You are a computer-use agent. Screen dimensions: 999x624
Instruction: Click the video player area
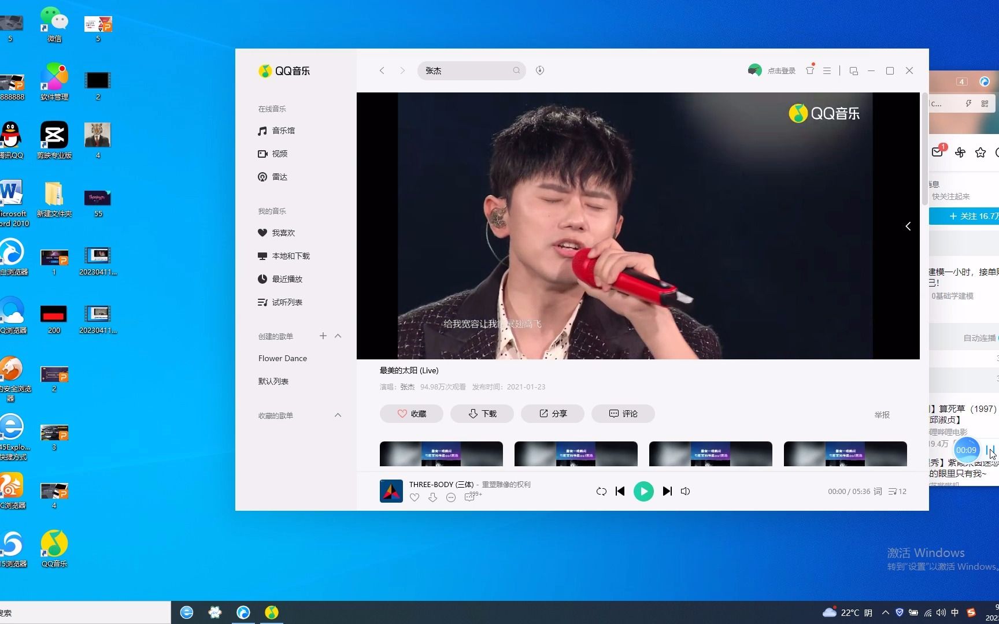(x=638, y=226)
